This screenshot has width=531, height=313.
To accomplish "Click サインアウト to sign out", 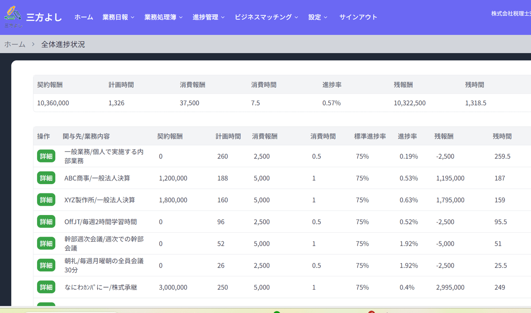I will [x=358, y=17].
